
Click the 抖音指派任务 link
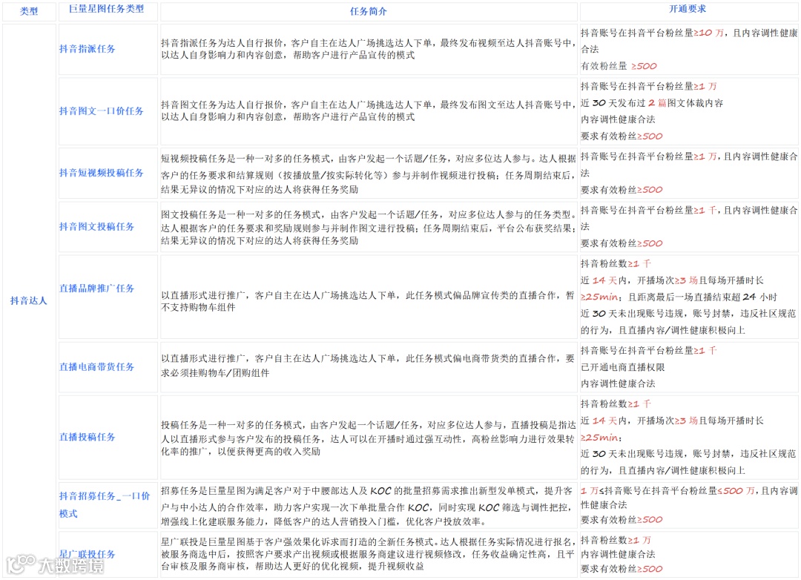point(87,49)
